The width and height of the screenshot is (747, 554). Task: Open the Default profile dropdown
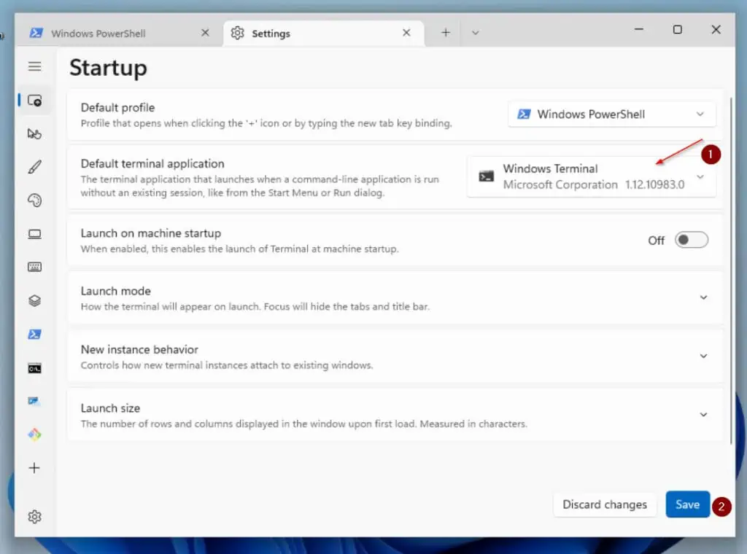(x=612, y=114)
